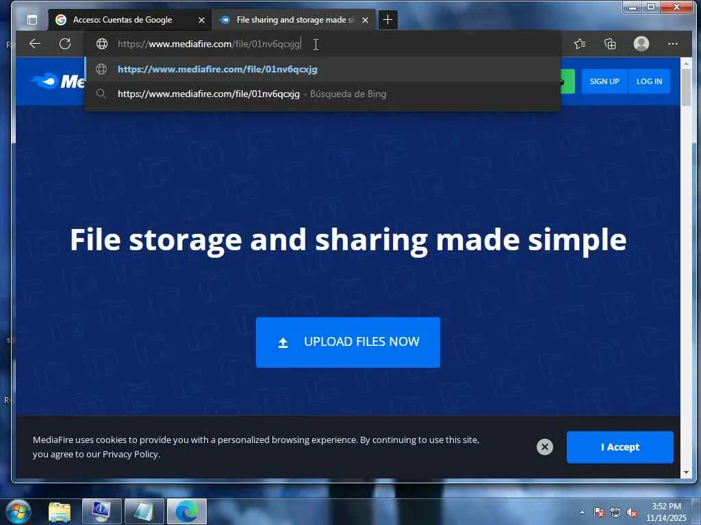This screenshot has height=525, width=701.
Task: Dismiss the cookie banner with the X icon
Action: [544, 447]
